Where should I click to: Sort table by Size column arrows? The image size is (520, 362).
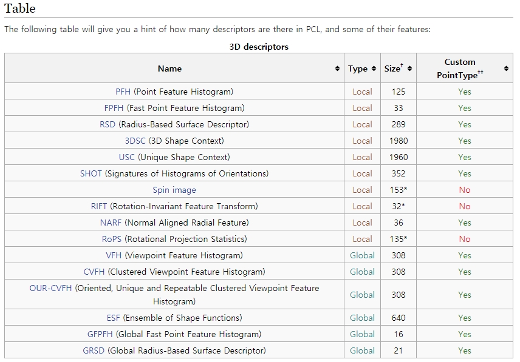pyautogui.click(x=410, y=69)
